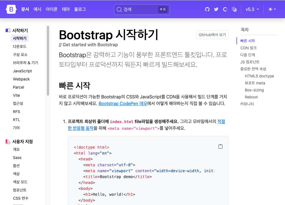Jump to JS 컴포넌트 in table of contents

[x=250, y=62]
